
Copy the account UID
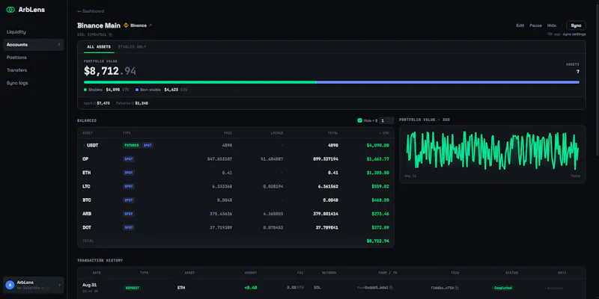coord(110,34)
